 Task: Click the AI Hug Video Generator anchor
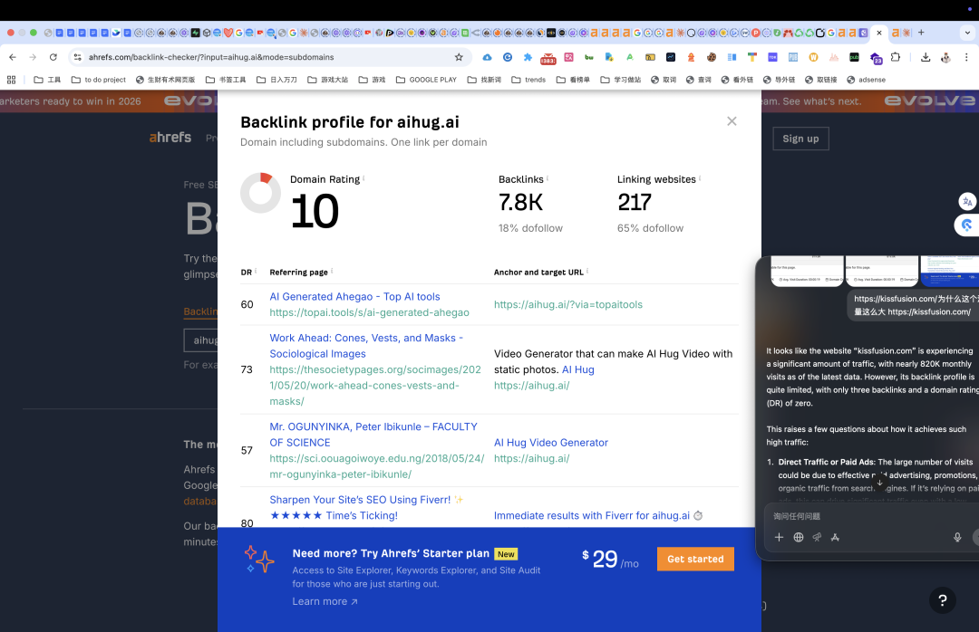[551, 443]
